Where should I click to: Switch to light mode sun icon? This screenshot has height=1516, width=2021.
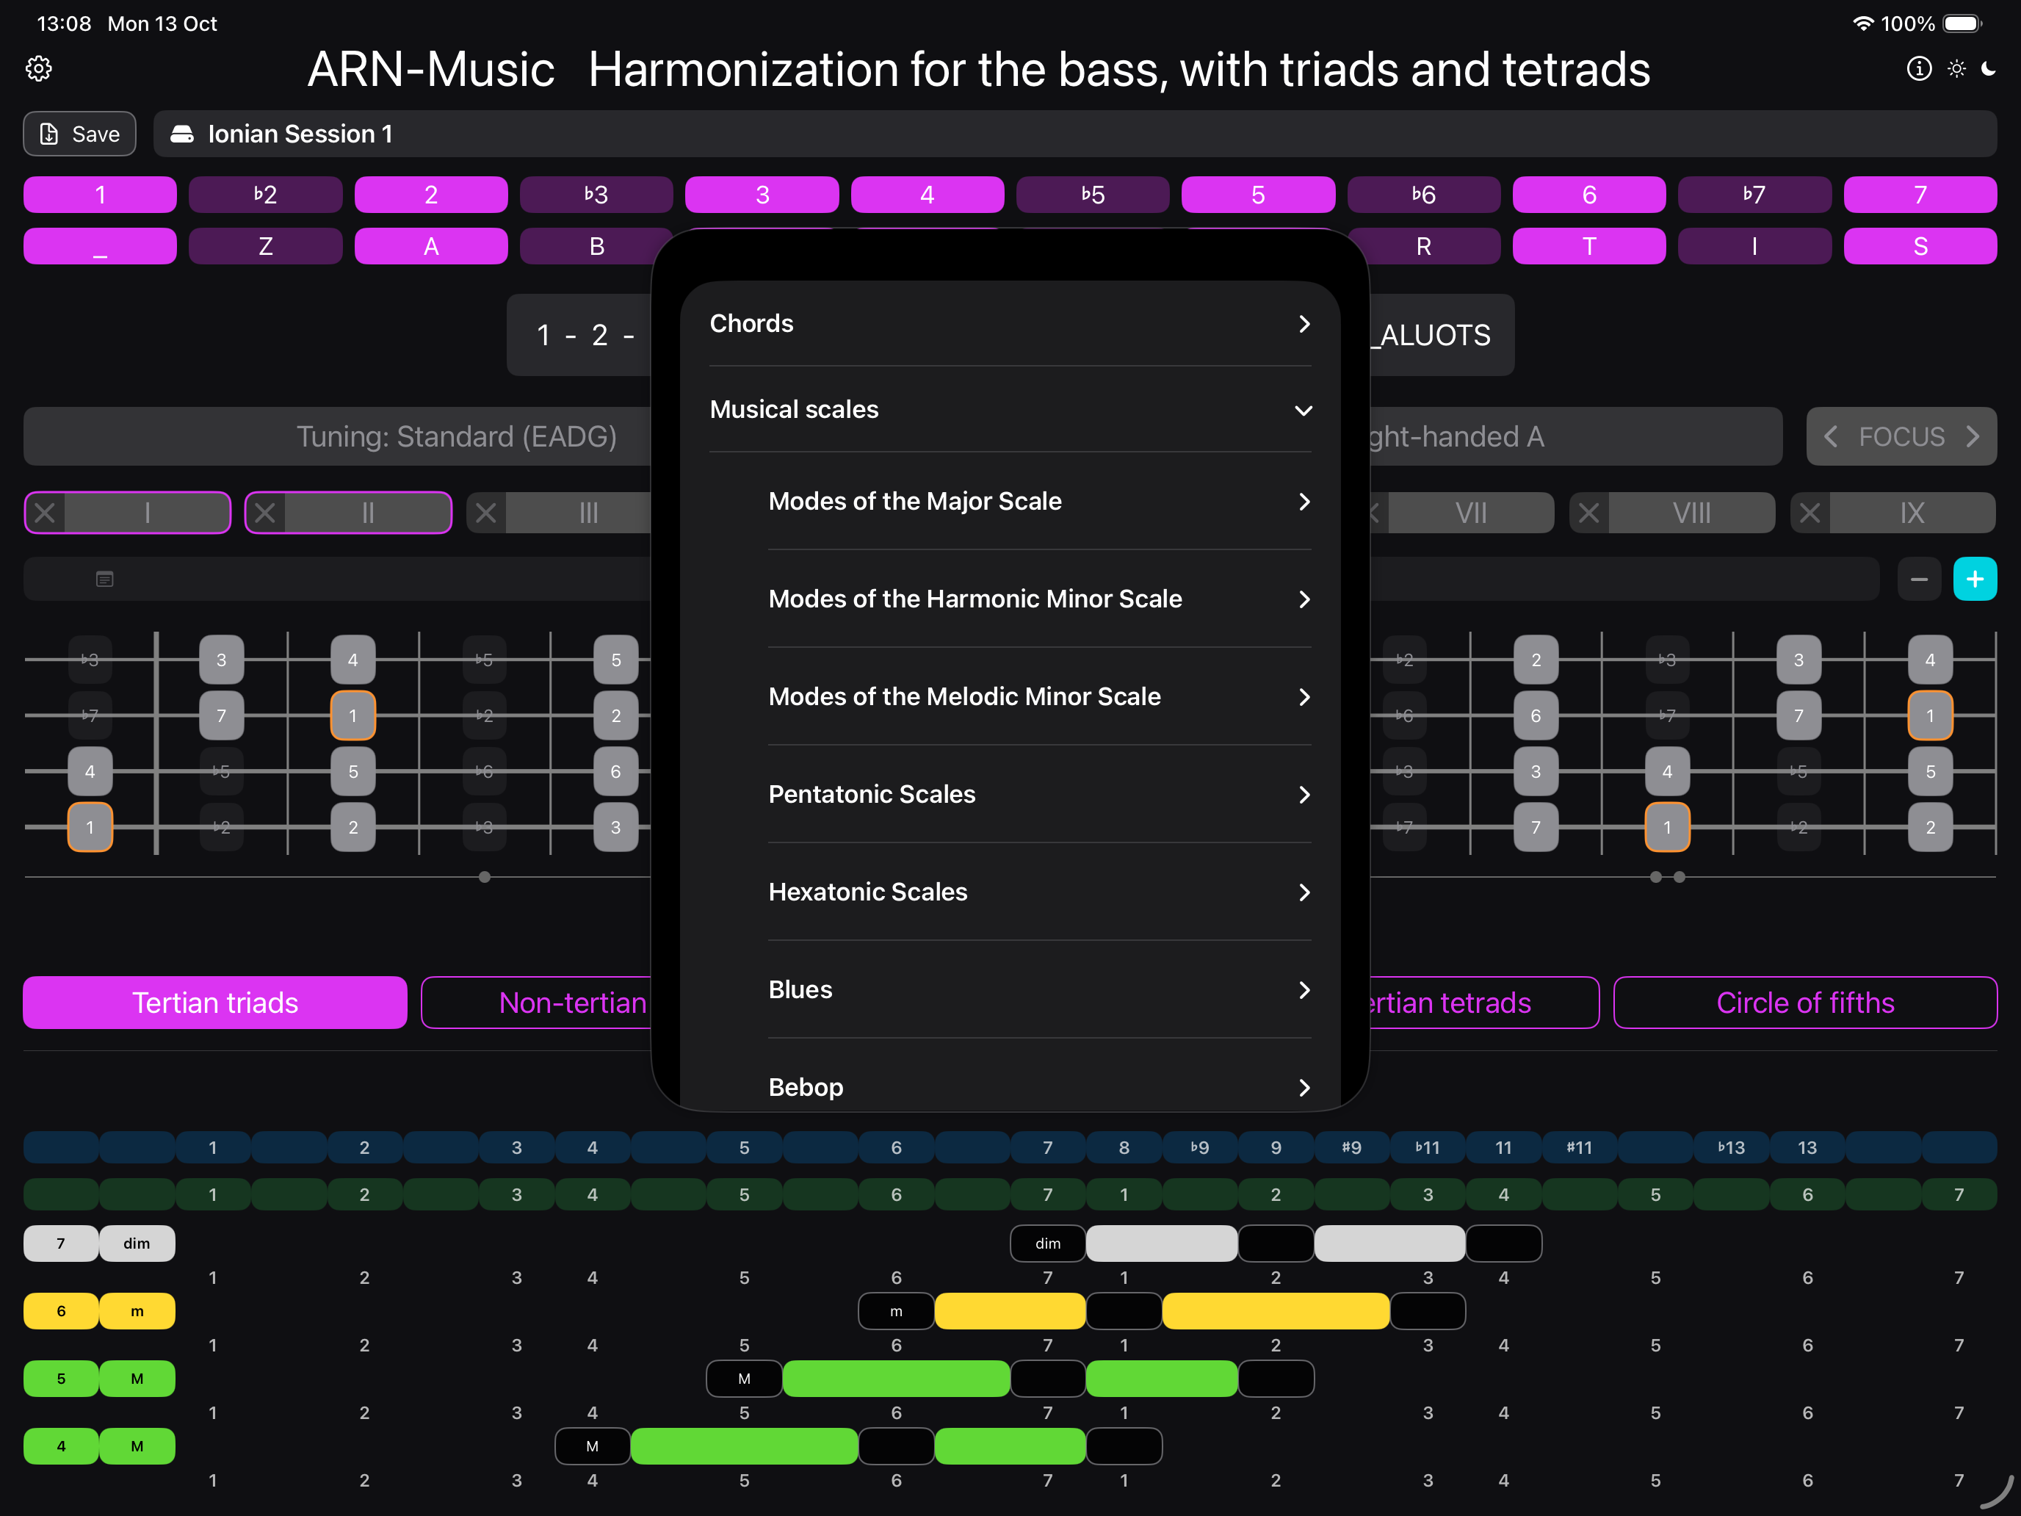[1956, 68]
